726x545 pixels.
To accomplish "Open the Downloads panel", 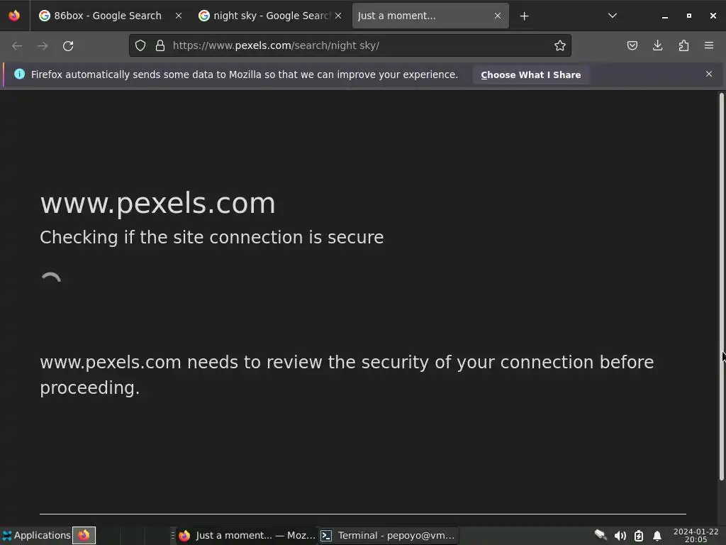I will point(657,45).
